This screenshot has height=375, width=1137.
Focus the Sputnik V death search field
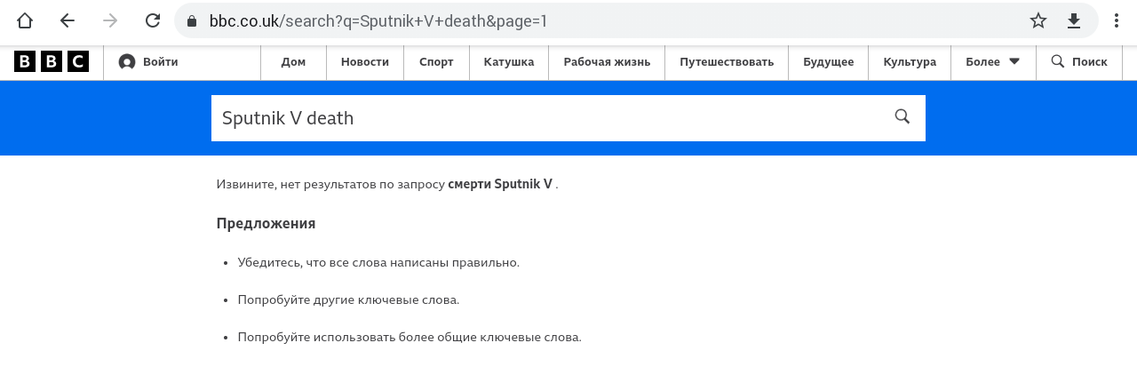(x=542, y=118)
